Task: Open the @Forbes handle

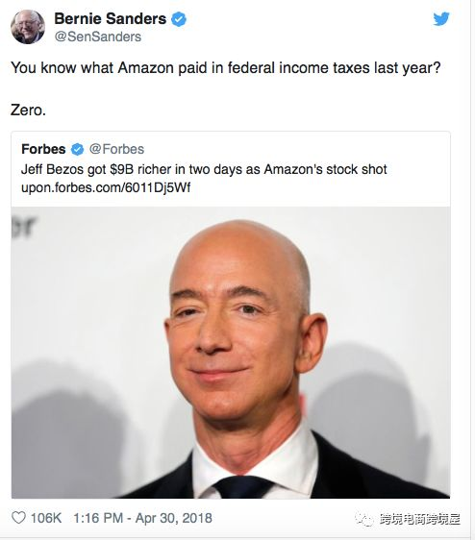Action: pos(116,149)
